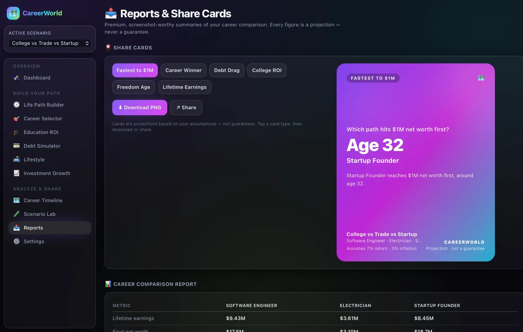Navigate to Education ROI

50,132
